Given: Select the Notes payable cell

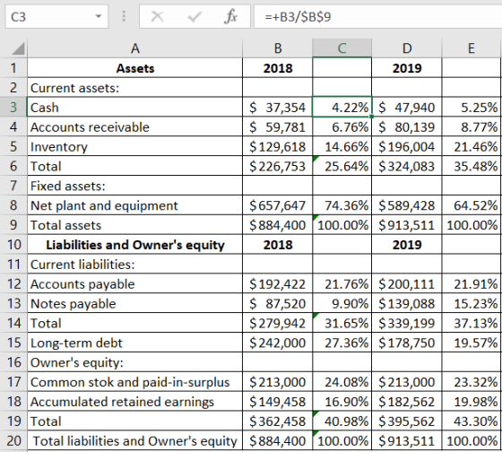Looking at the screenshot, I should pos(135,303).
